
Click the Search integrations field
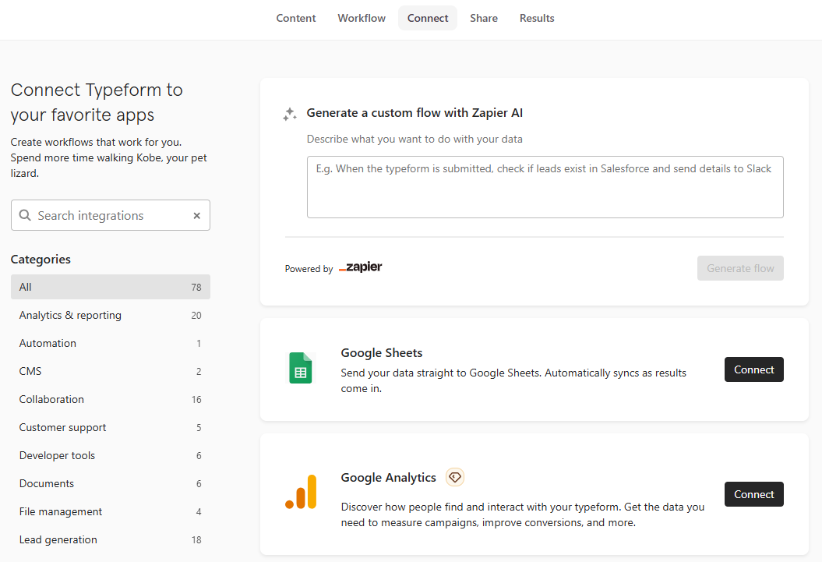[111, 215]
